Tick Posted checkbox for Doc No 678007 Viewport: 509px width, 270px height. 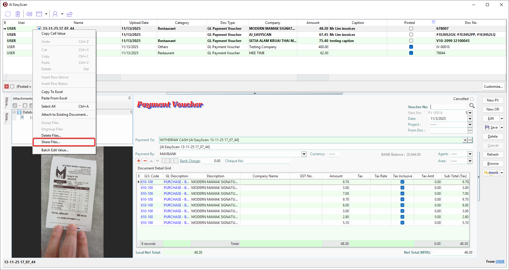[x=411, y=29]
